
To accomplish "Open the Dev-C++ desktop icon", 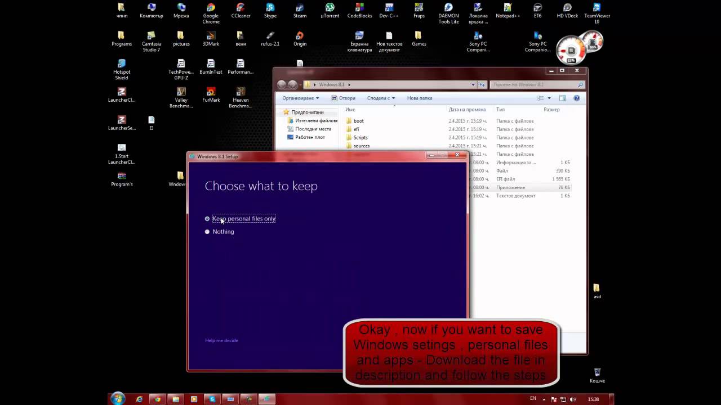I will point(389,11).
